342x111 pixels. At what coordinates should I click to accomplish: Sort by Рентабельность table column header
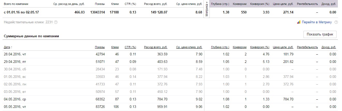click(x=307, y=47)
